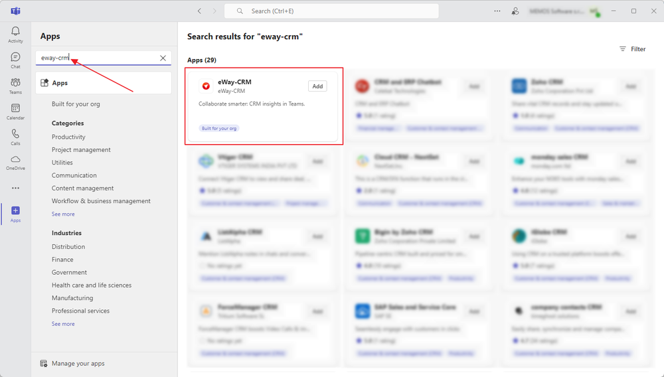This screenshot has width=664, height=377.
Task: Open the Calendar icon
Action: 15,112
